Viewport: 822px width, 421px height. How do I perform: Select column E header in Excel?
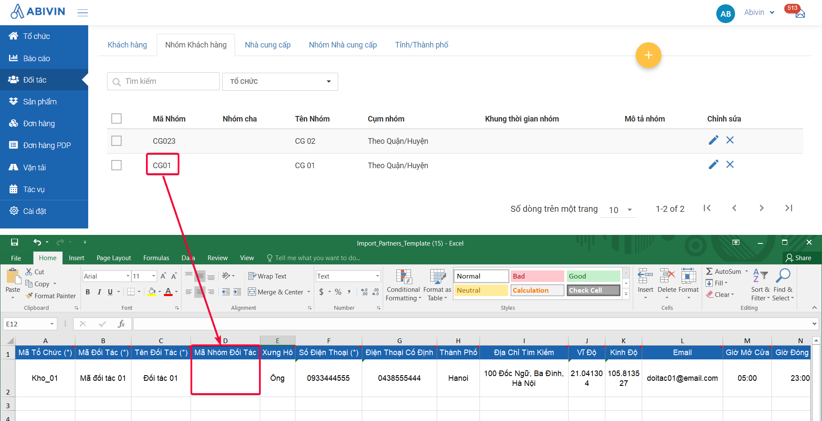point(277,341)
